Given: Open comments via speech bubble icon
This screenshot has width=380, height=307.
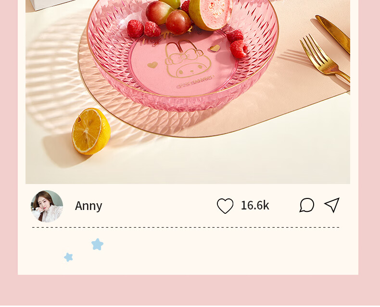Looking at the screenshot, I should click(x=307, y=205).
